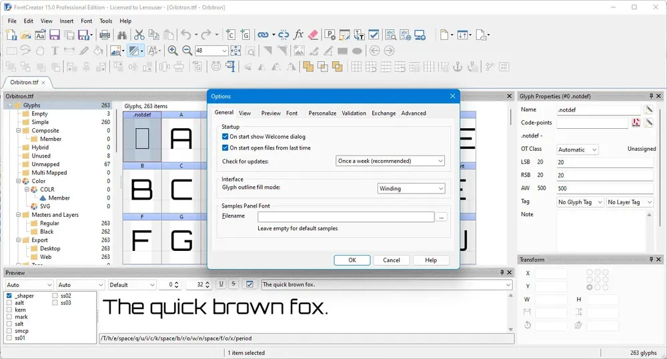667x359 pixels.
Task: Click the OK button
Action: [x=352, y=260]
